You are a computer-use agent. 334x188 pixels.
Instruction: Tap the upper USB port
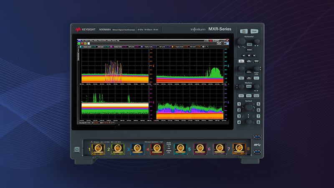pos(257,137)
